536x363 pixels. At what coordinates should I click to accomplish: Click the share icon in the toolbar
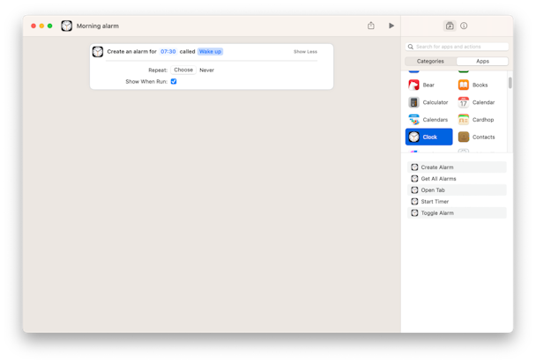tap(371, 26)
